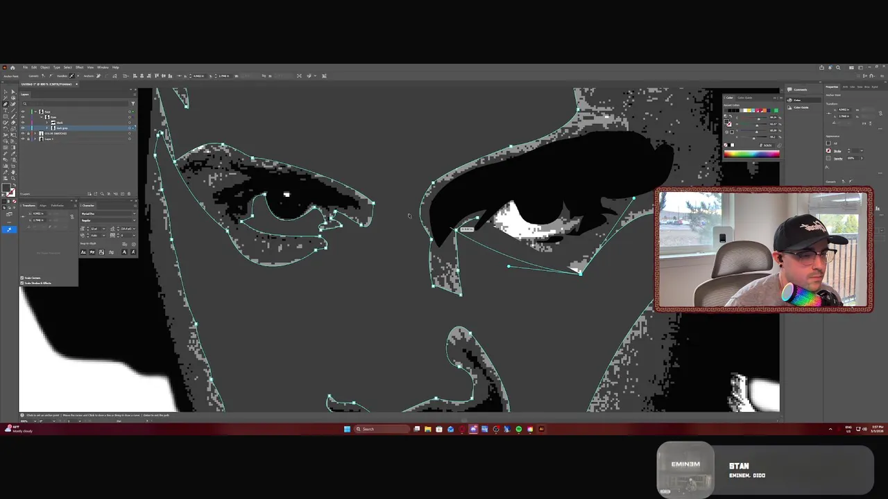Hide the dark grey sublayer eye icon

[23, 128]
